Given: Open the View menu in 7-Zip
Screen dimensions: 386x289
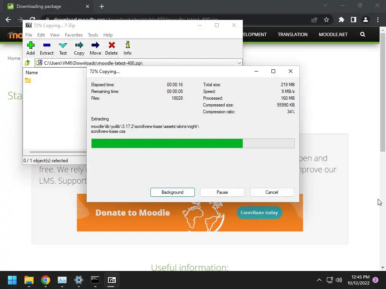Looking at the screenshot, I should 55,35.
